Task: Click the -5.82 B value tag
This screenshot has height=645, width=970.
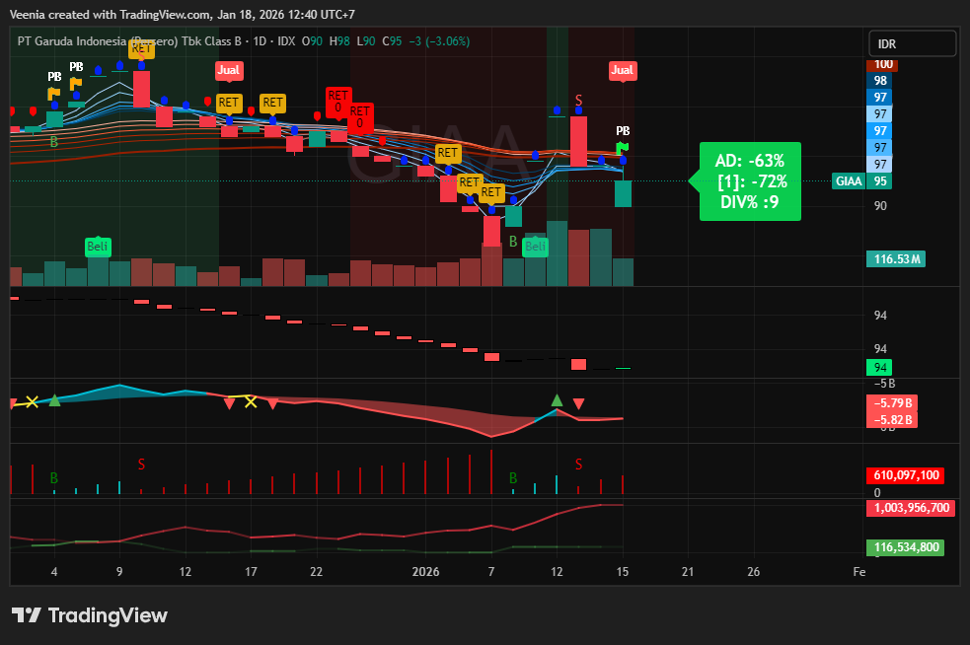Action: point(892,420)
